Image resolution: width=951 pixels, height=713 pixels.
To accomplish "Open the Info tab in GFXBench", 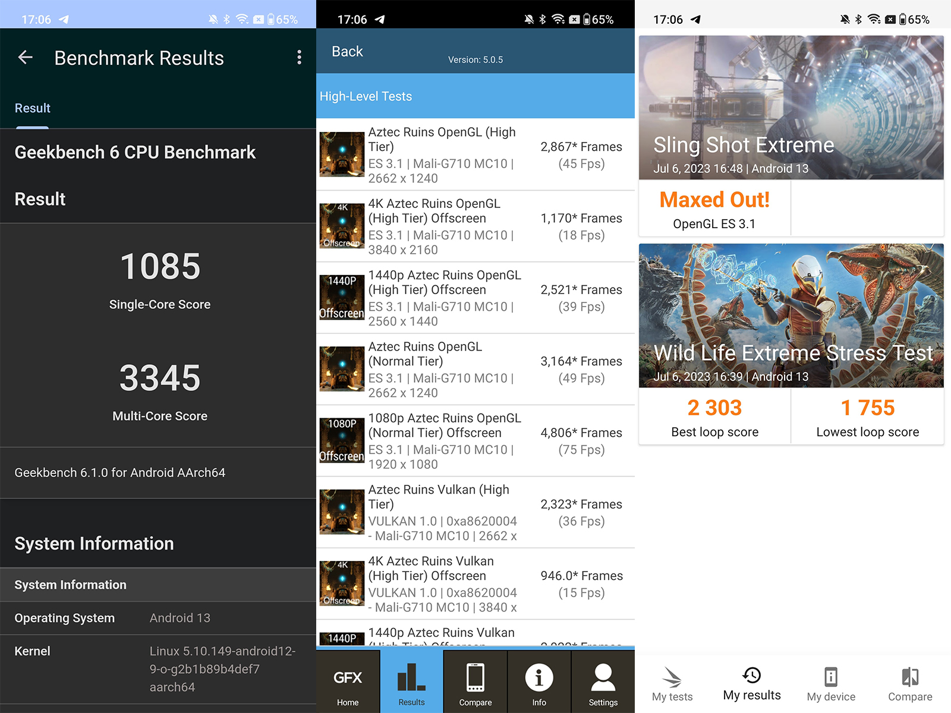I will tap(539, 682).
